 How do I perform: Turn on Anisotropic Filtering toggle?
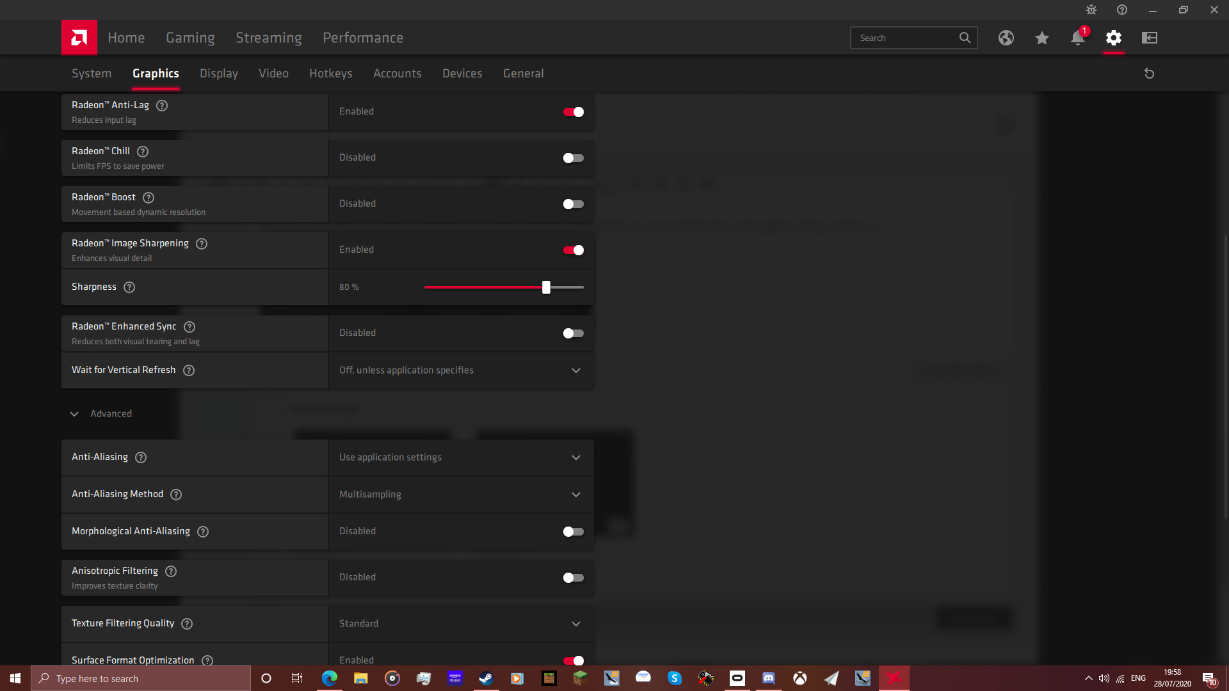click(573, 578)
